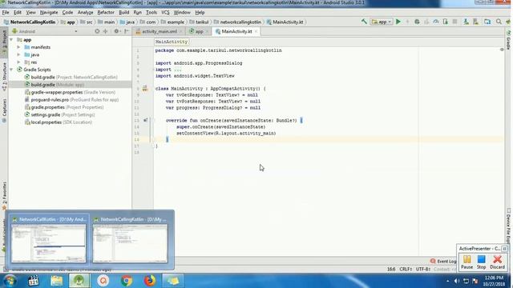Collapse the app module tree node
513x288 pixels.
(11, 39)
